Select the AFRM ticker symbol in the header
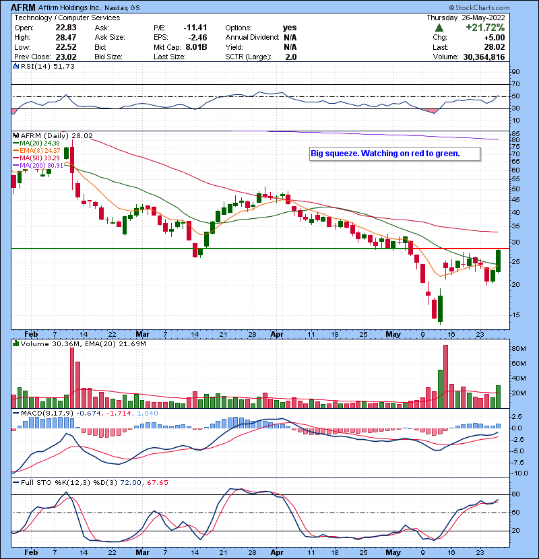The width and height of the screenshot is (539, 559). click(x=23, y=7)
